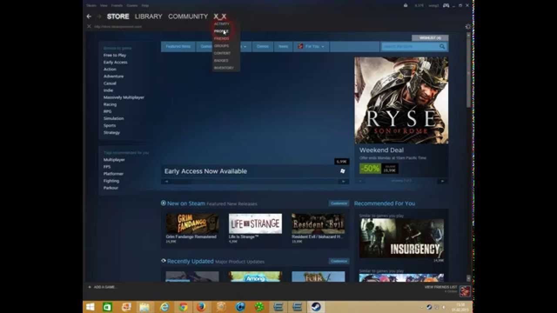The image size is (557, 313).
Task: Click the Windows platform icon on featured banner
Action: [342, 171]
